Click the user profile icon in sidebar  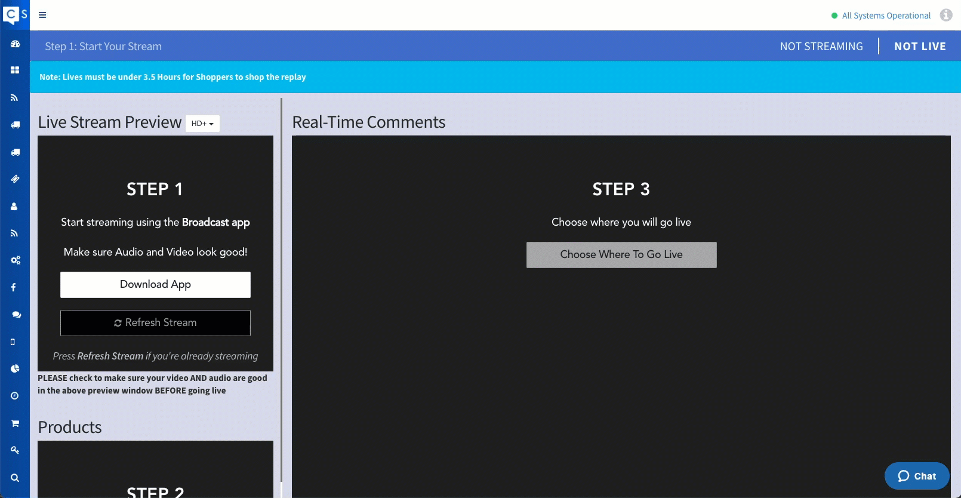tap(14, 207)
